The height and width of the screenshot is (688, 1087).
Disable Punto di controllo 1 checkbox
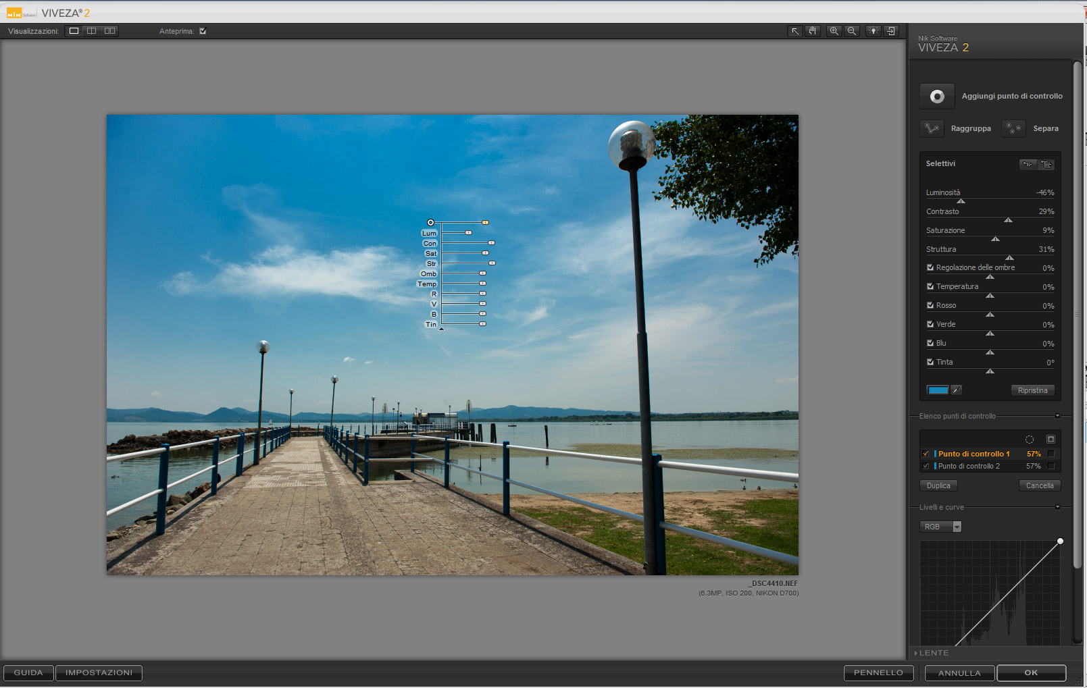coord(926,454)
